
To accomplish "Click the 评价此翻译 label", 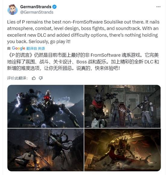I will pos(17,78).
